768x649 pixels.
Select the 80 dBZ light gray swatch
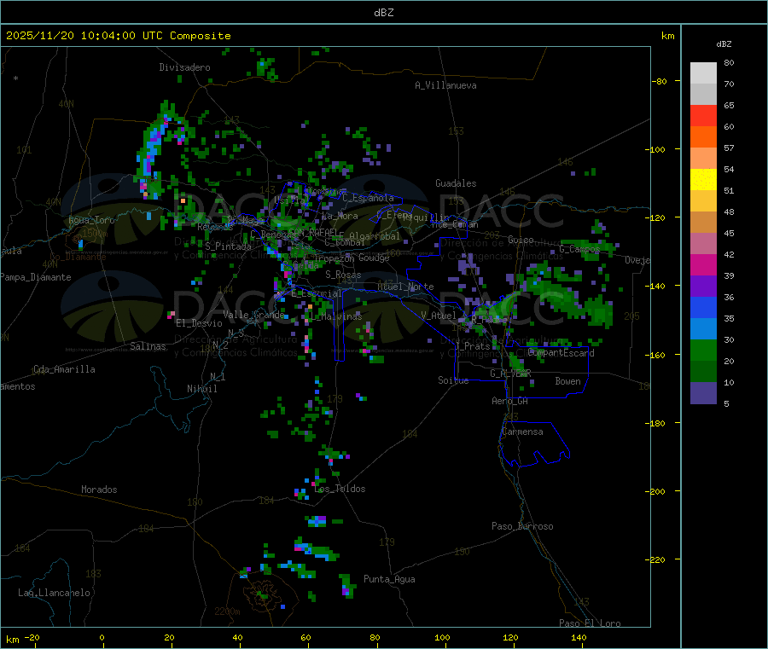[x=703, y=73]
